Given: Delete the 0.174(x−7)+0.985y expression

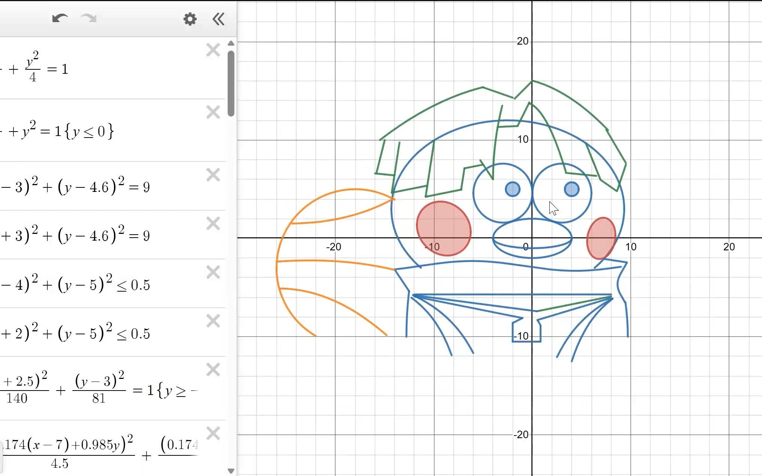Looking at the screenshot, I should (213, 433).
